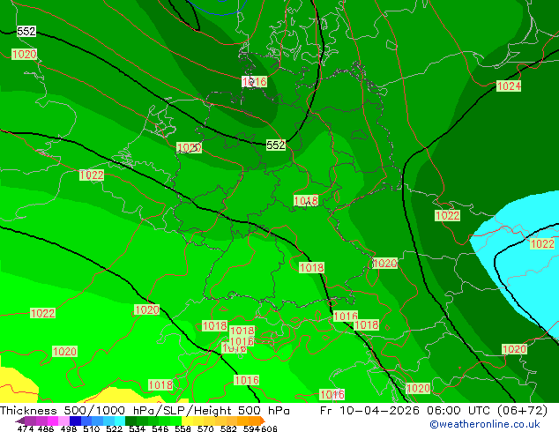559x432 pixels.
Task: Click the black-and-white 552 label beside 1020
Action: click(26, 32)
